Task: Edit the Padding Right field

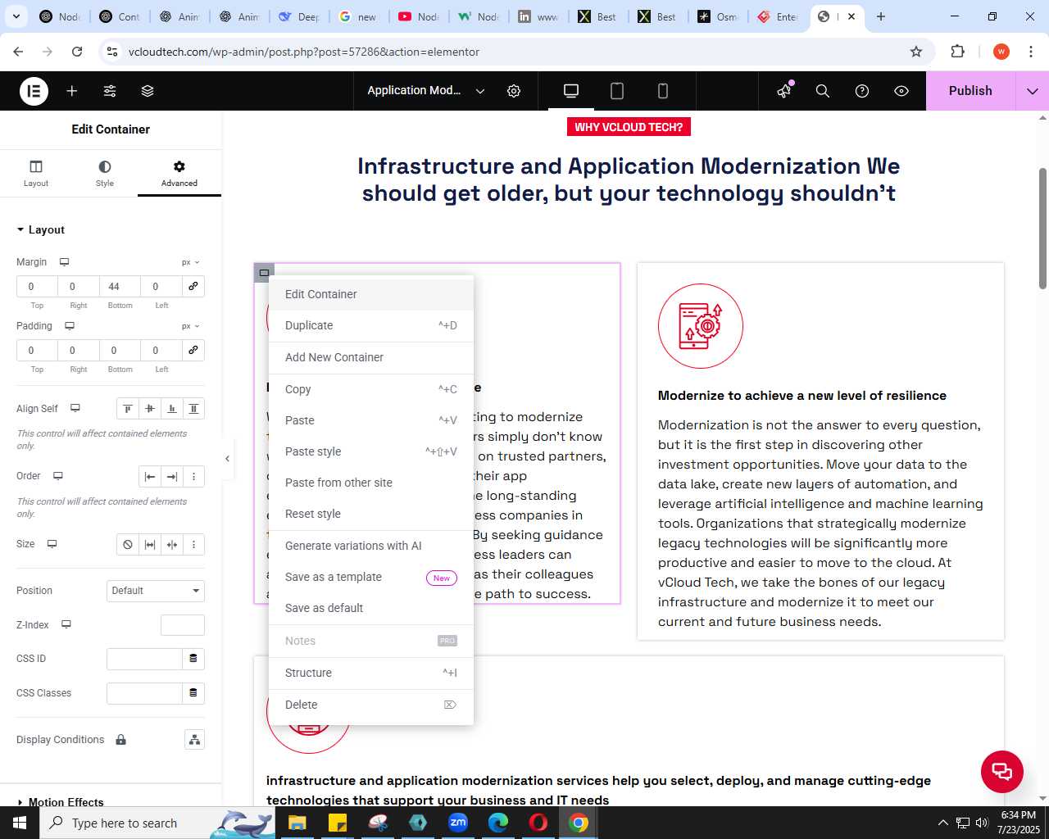Action: point(79,350)
